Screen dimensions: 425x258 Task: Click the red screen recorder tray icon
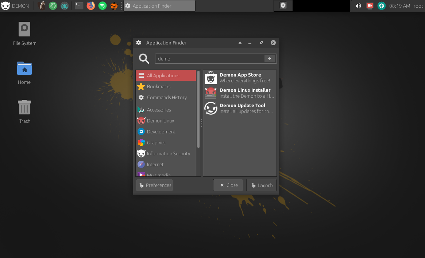[x=370, y=6]
